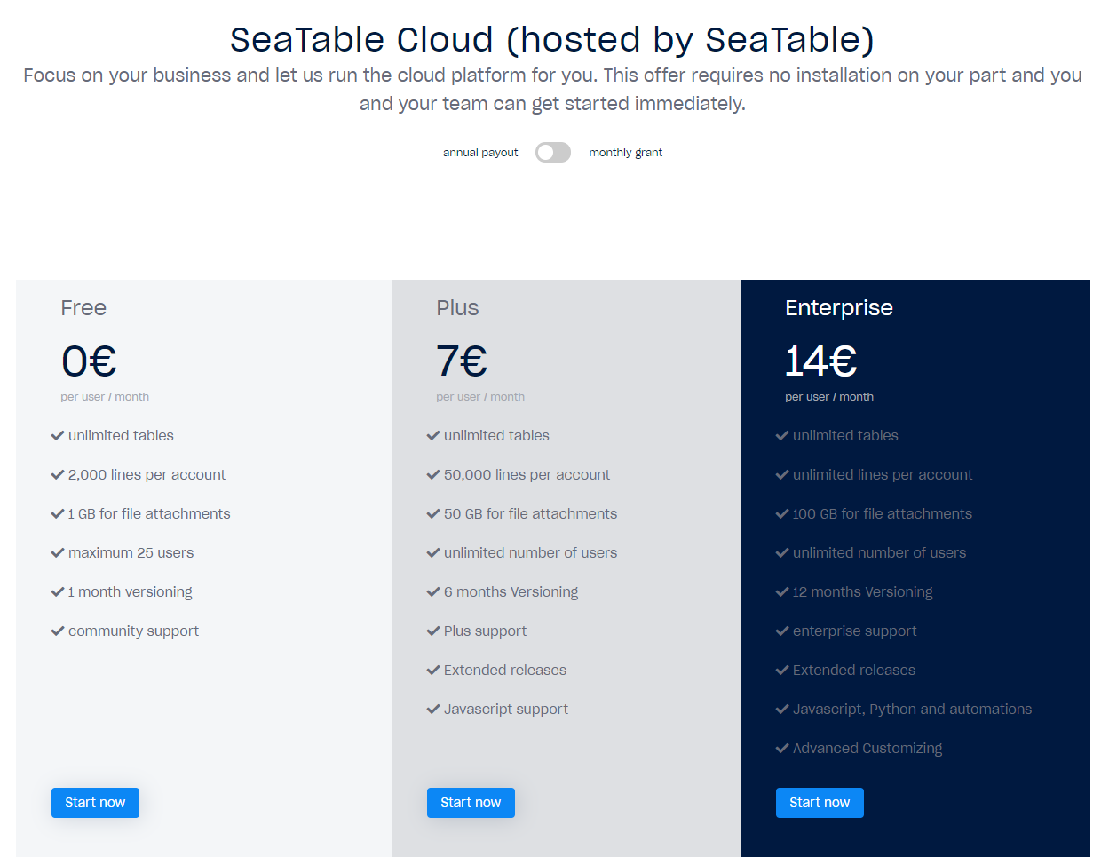1101x857 pixels.
Task: Click checkmark next to '50 GB for file attachments'
Action: pos(433,514)
